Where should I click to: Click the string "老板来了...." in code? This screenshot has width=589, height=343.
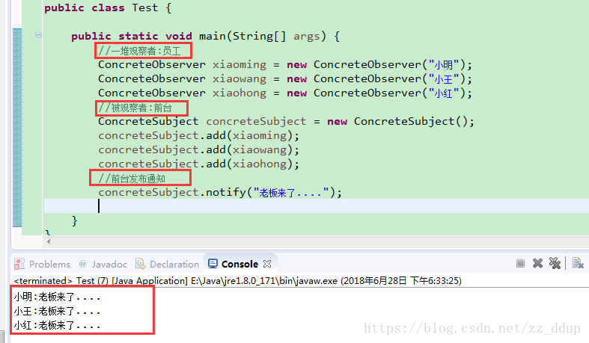pos(291,193)
